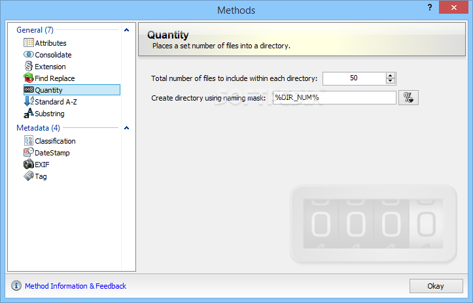The height and width of the screenshot is (303, 473).
Task: Click the Tag label icon
Action: [x=29, y=176]
